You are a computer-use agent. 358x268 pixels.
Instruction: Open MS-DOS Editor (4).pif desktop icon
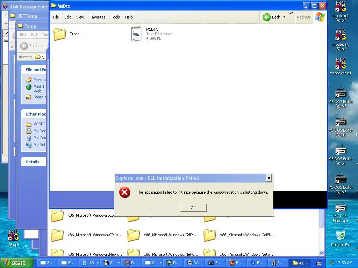341,155
